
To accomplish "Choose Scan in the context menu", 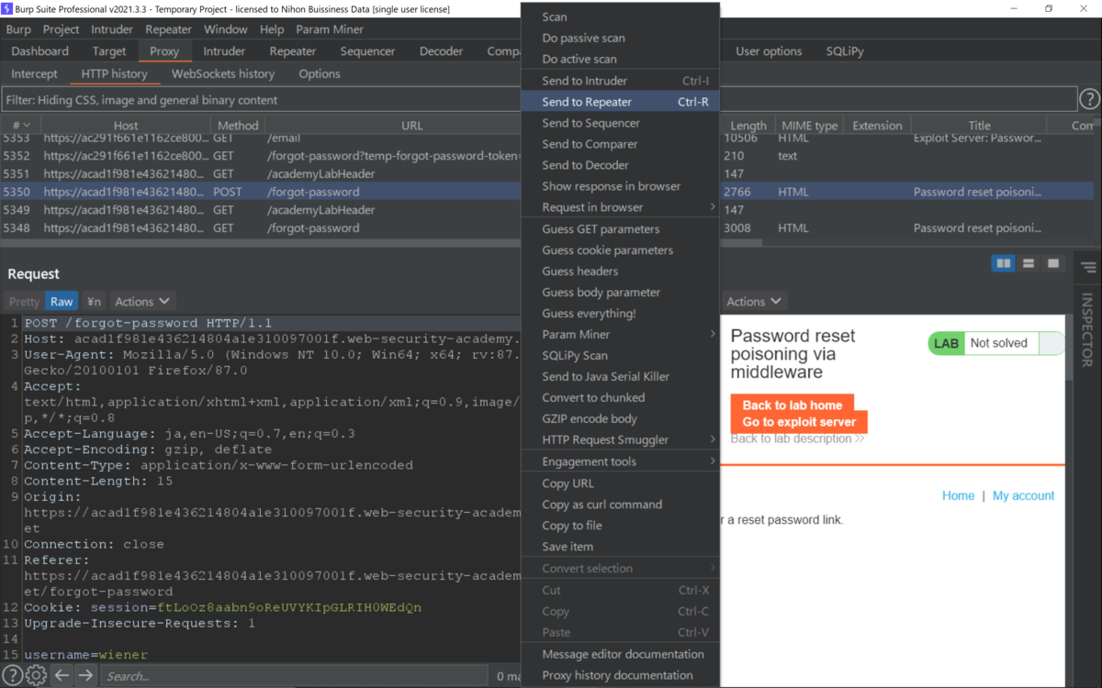I will point(620,17).
